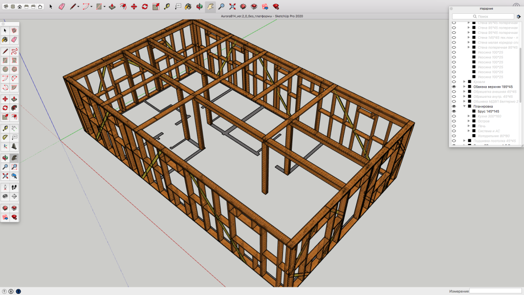
Task: Click the Измерения measurements box
Action: click(495, 291)
